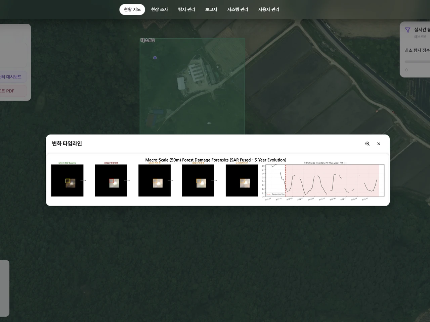Open the 사용자 관리 tab
The image size is (430, 322).
click(x=269, y=9)
